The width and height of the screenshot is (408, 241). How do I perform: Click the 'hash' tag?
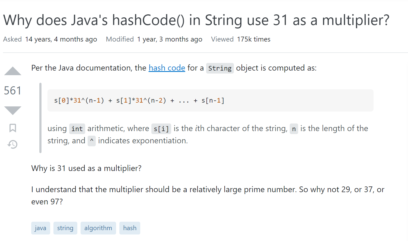(x=130, y=228)
